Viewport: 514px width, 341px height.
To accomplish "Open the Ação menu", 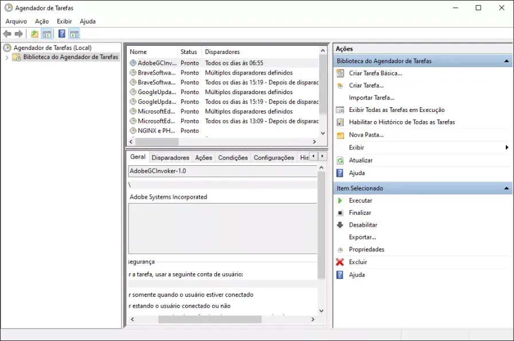I will (42, 21).
